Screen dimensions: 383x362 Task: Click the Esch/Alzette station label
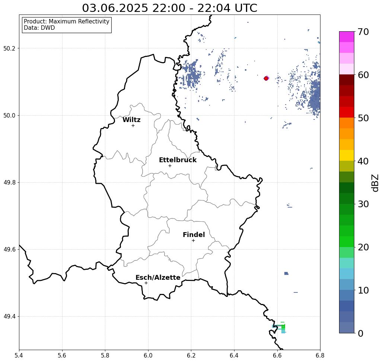(x=158, y=278)
